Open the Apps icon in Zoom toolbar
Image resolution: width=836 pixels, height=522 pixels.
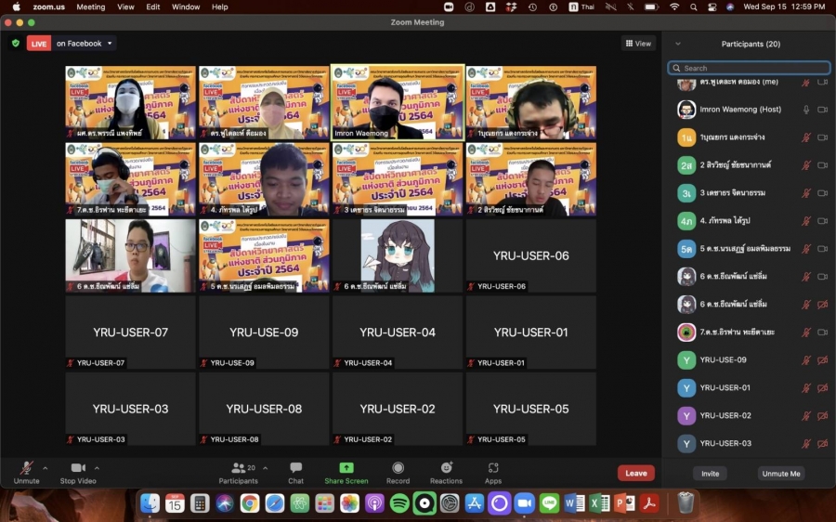(x=492, y=468)
